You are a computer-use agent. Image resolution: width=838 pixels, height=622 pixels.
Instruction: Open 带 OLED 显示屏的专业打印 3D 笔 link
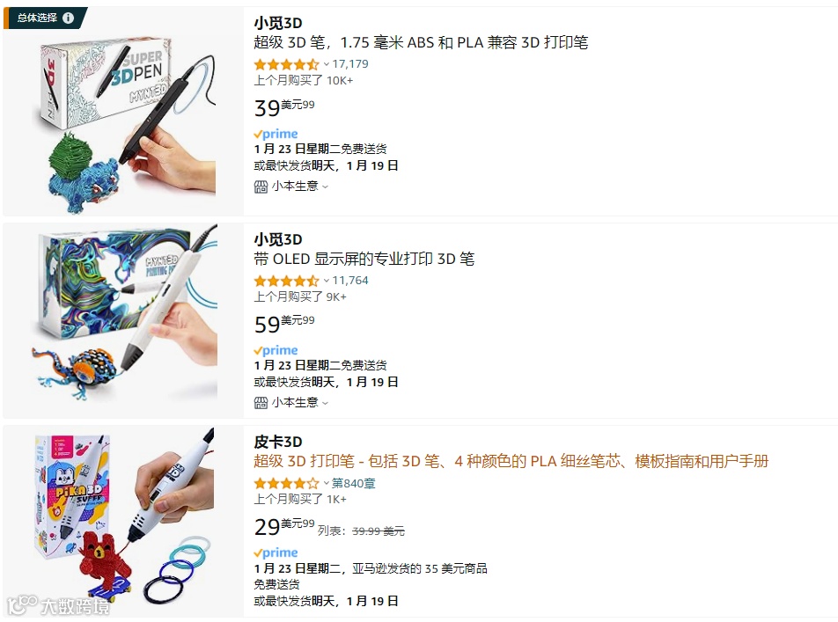coord(364,259)
